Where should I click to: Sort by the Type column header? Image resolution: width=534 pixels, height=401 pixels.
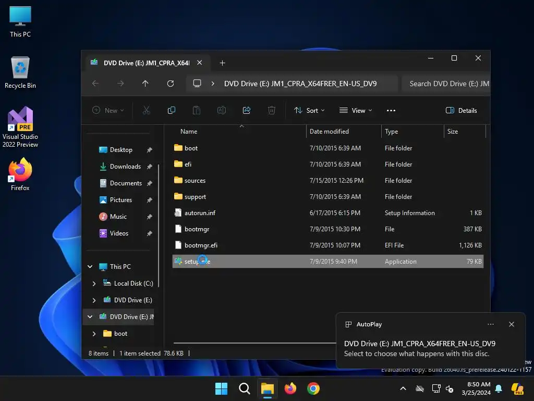coord(391,131)
